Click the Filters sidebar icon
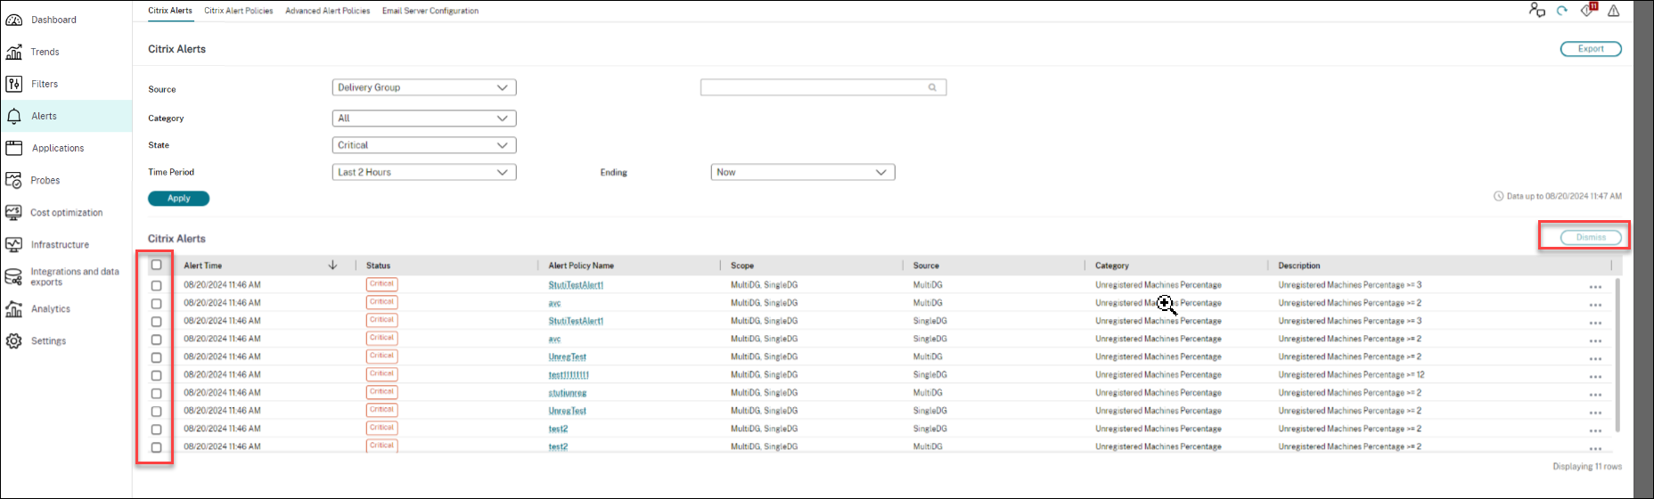Viewport: 1654px width, 499px height. (14, 84)
